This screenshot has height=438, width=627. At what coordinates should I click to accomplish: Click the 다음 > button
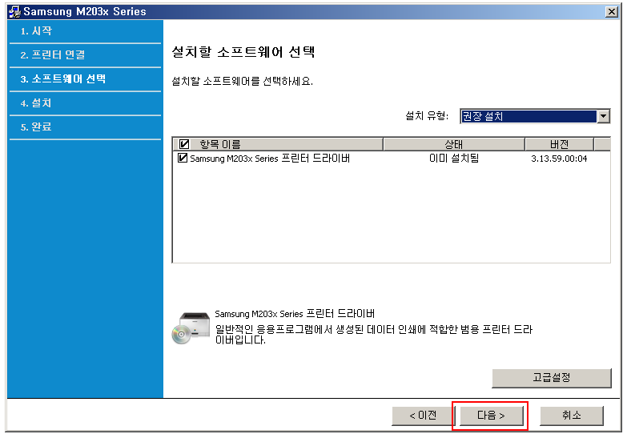point(492,416)
